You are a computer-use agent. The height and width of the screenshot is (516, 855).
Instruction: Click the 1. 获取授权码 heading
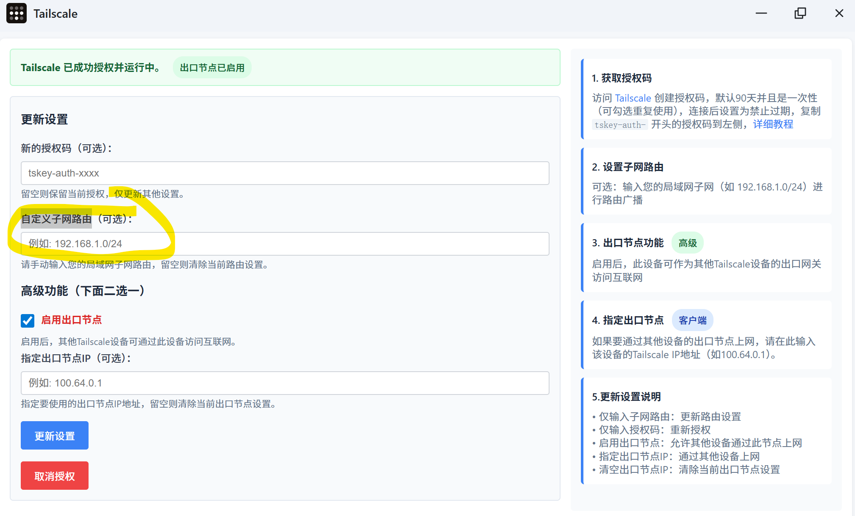click(622, 78)
